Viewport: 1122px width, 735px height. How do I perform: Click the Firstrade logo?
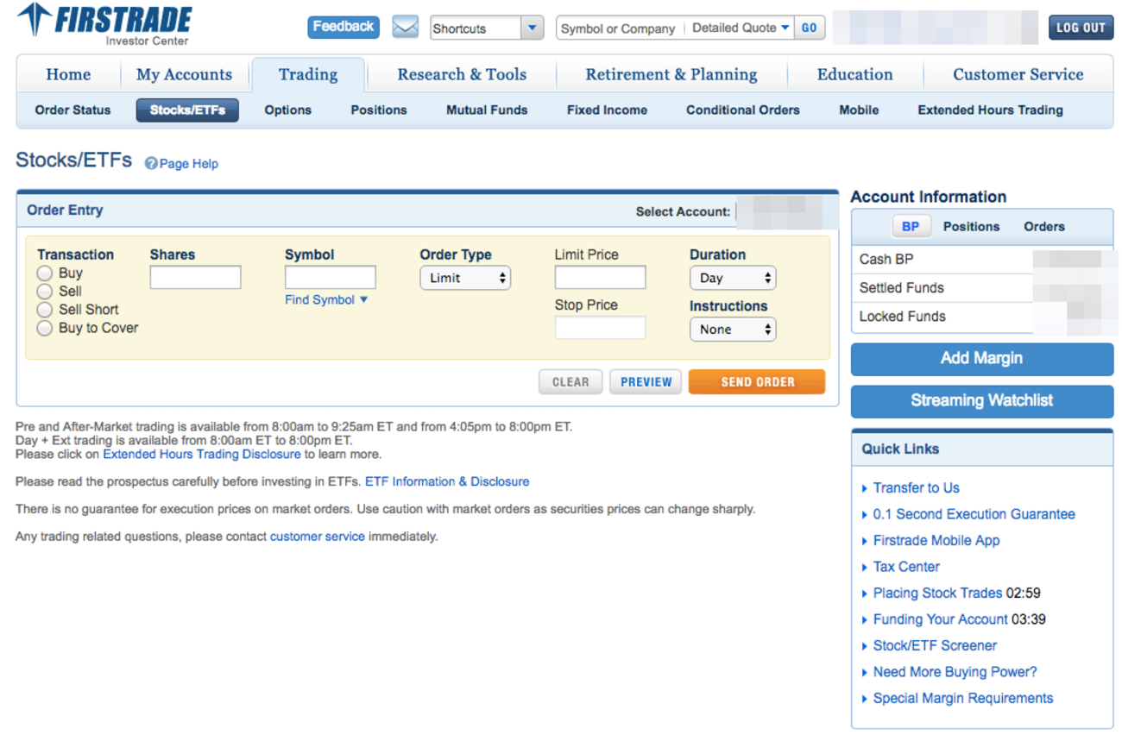[x=104, y=23]
